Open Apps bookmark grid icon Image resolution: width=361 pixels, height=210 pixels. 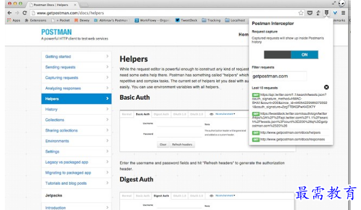(9, 20)
